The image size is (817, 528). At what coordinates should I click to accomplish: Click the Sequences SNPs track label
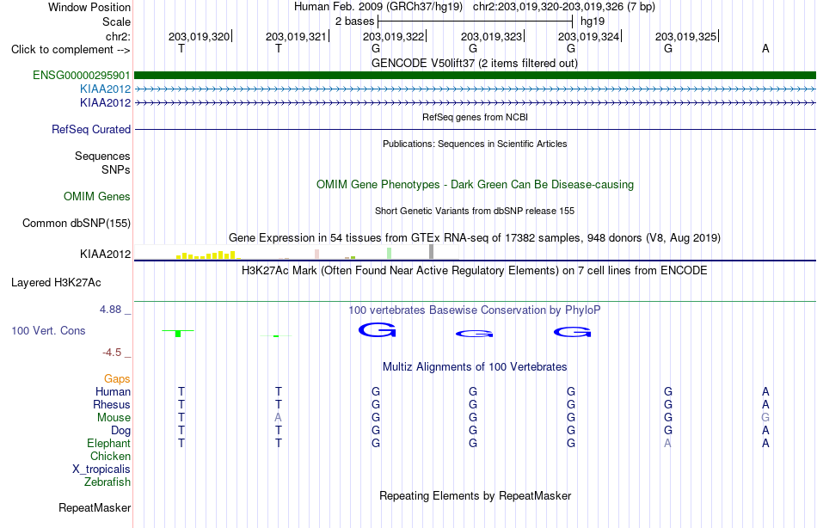point(102,163)
